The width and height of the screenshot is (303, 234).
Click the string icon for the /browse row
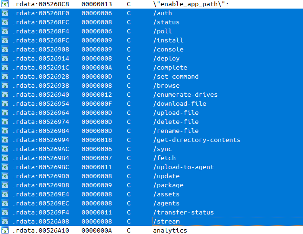[4, 86]
